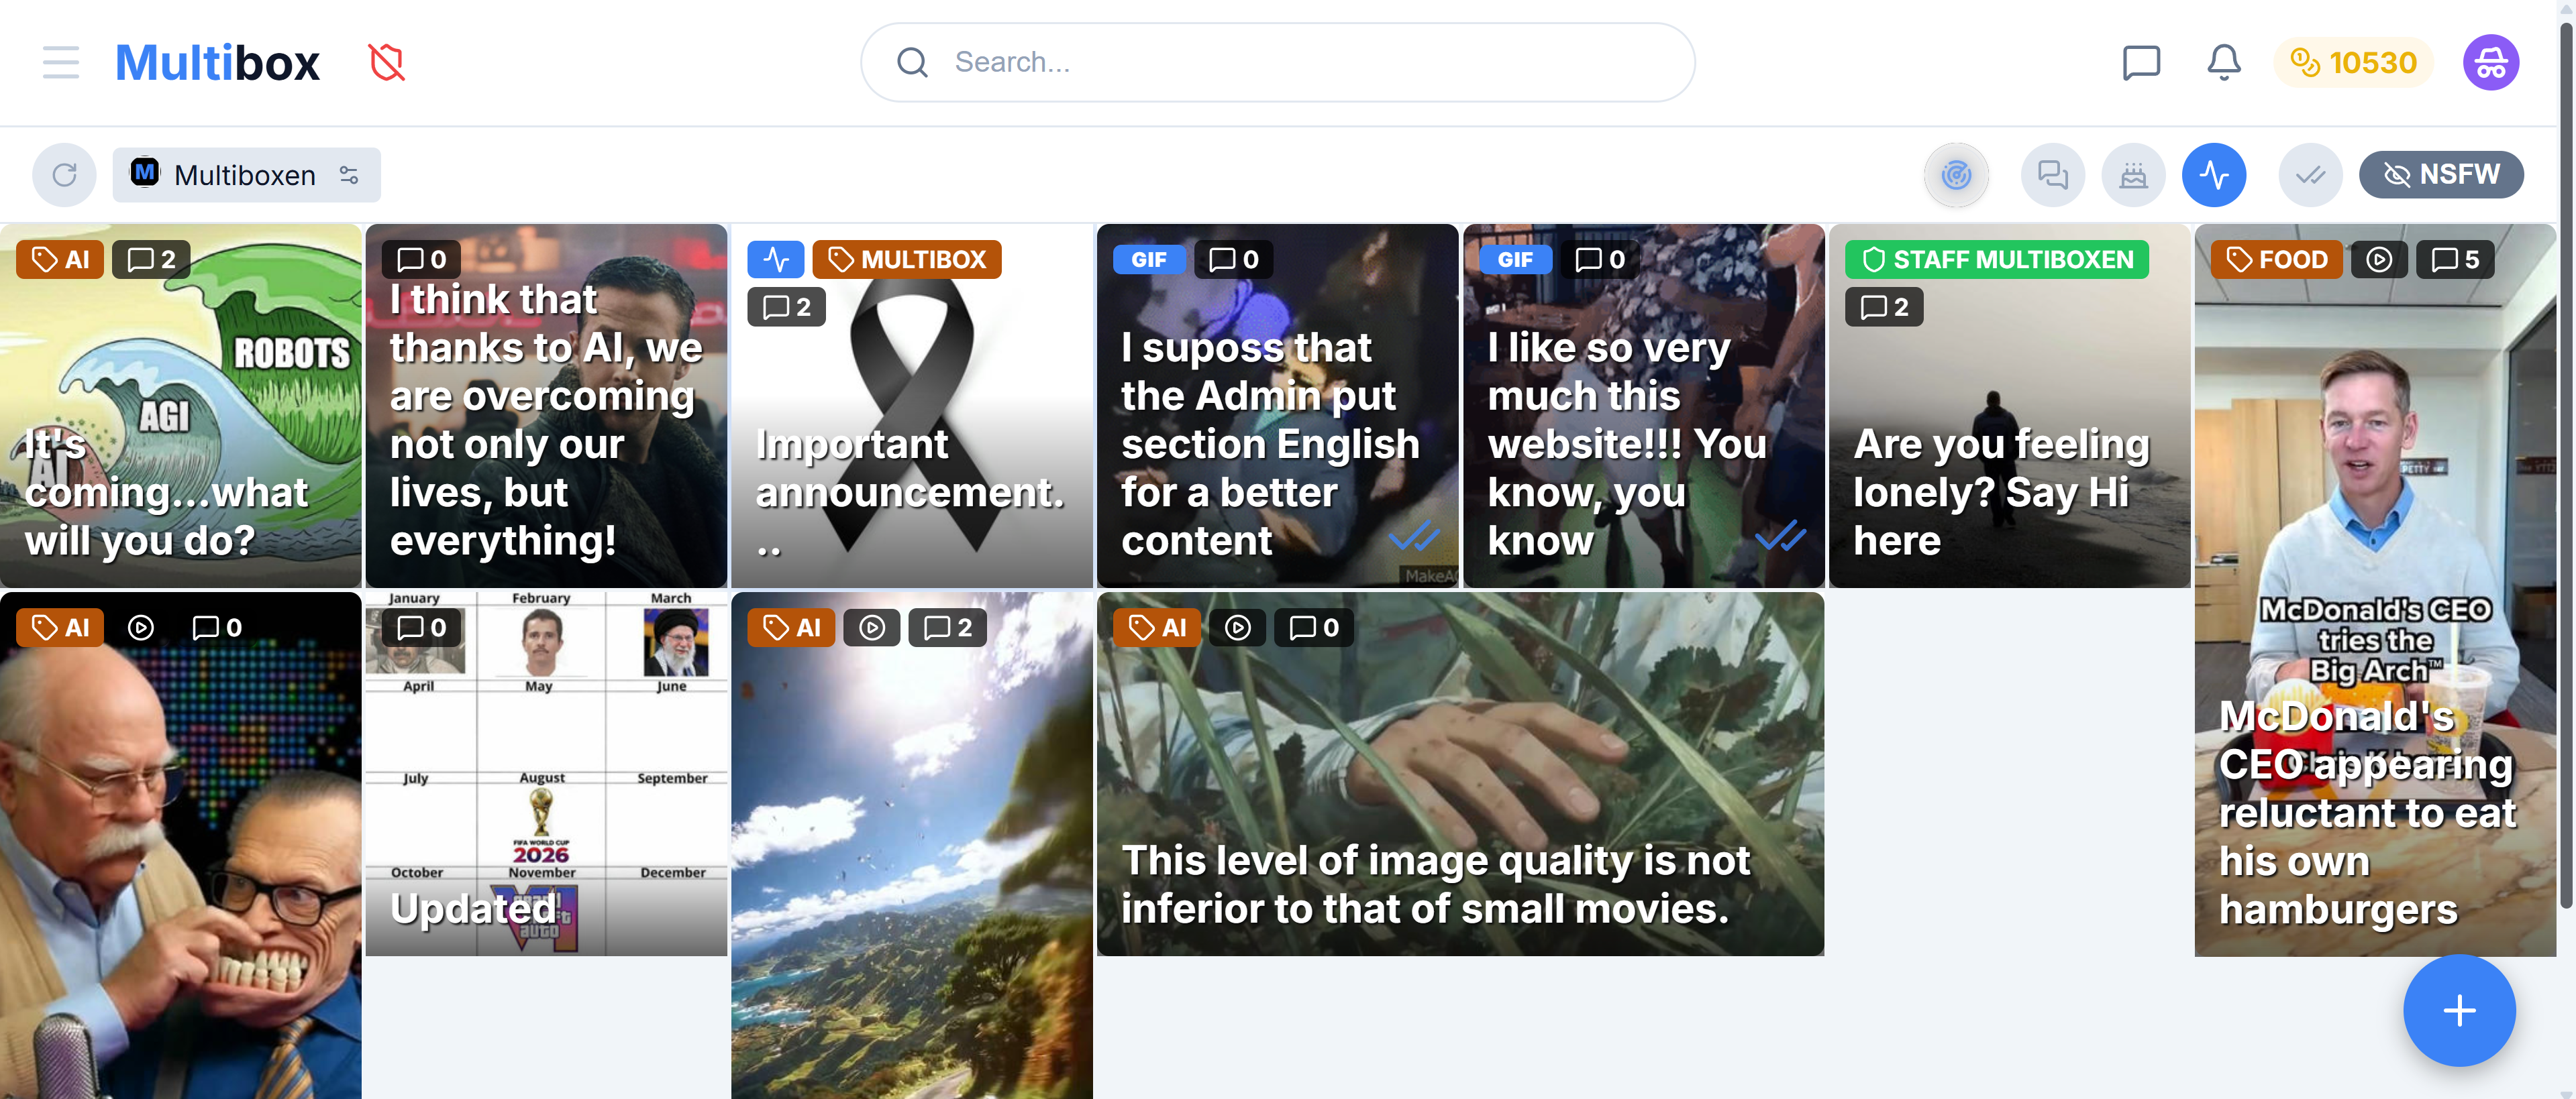
Task: Toggle the NSFW visibility filter
Action: tap(2441, 175)
